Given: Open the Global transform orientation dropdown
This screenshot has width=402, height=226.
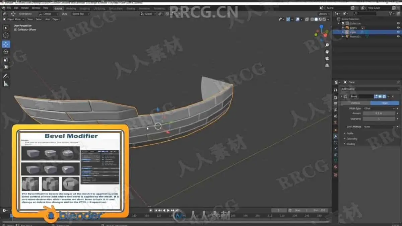Looking at the screenshot, I should 148,14.
